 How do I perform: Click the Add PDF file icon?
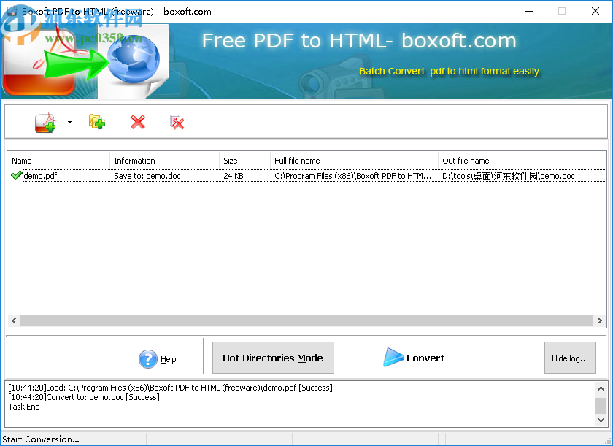point(45,122)
